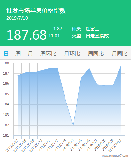
Task: Switch to 周环比 tab
Action: [48, 54]
